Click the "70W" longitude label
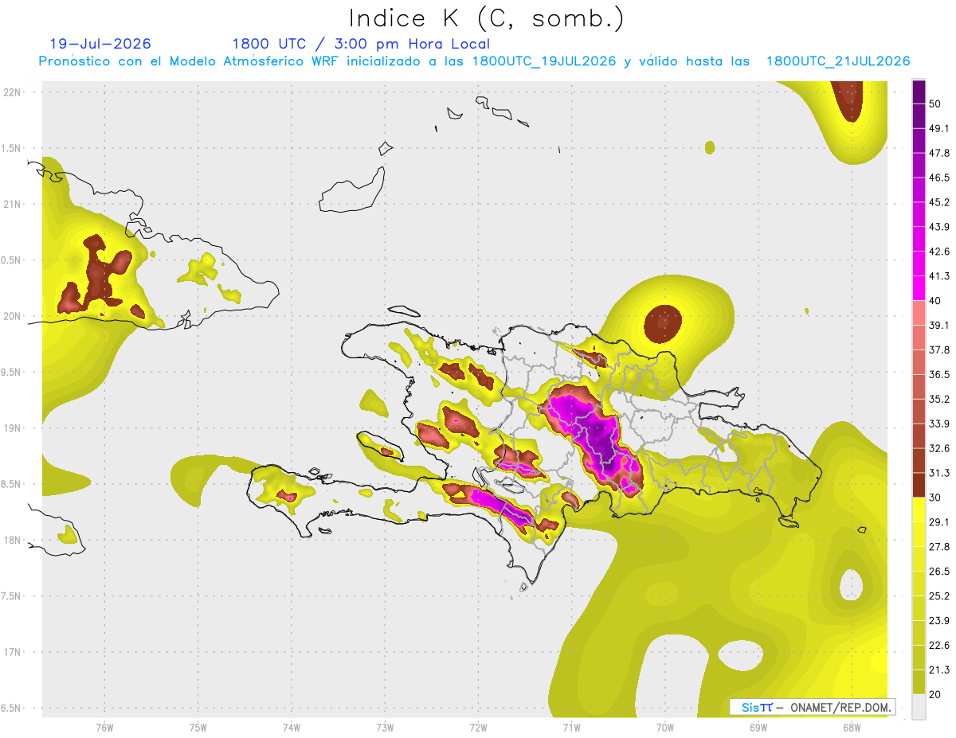 (665, 728)
